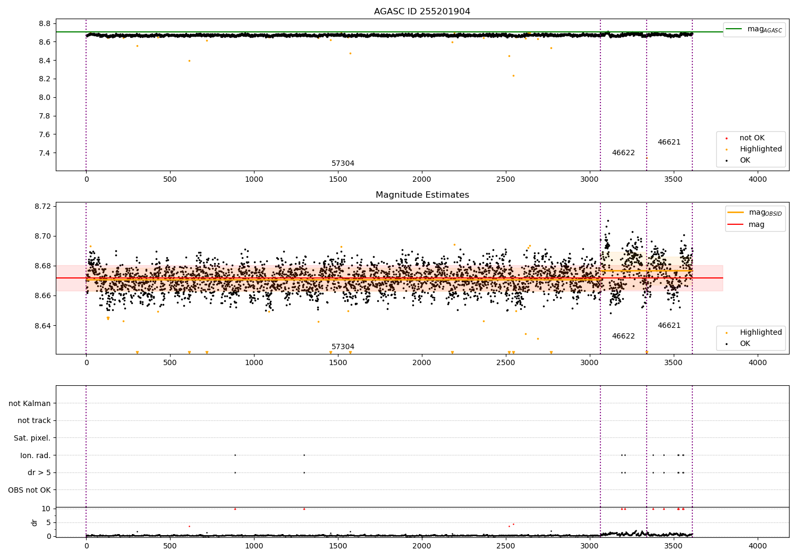
Task: Click label 46622 in Magnitude Estimates plot
Action: (x=623, y=336)
